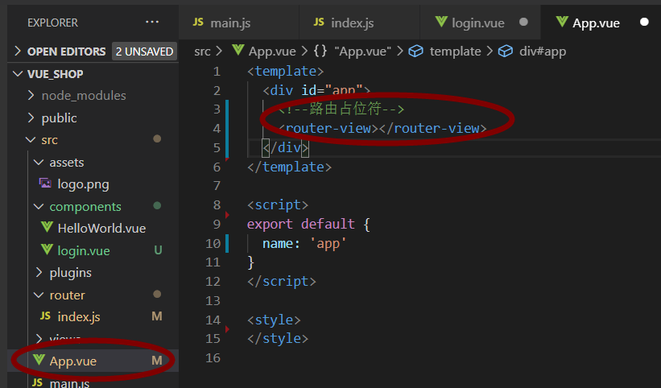
Task: Click the App.vue breadcrumb file segment
Action: tap(272, 52)
